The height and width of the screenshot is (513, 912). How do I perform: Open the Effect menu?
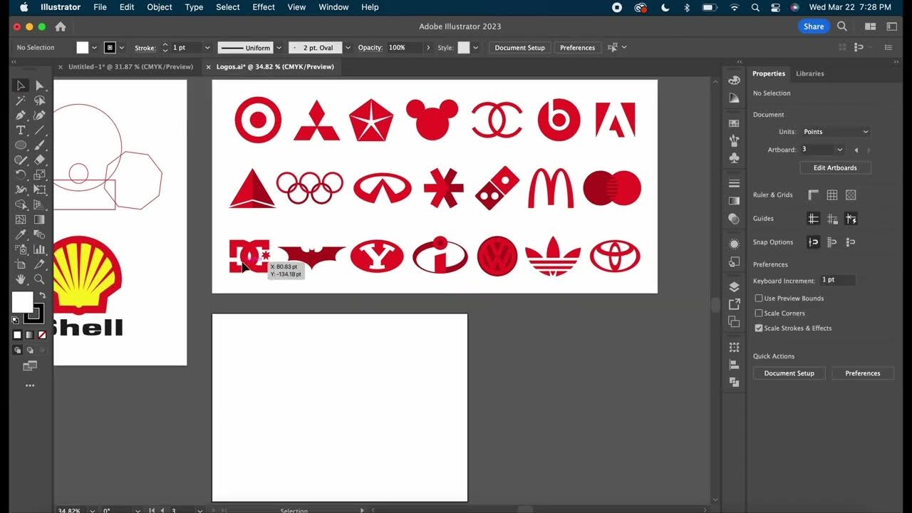[x=264, y=7]
